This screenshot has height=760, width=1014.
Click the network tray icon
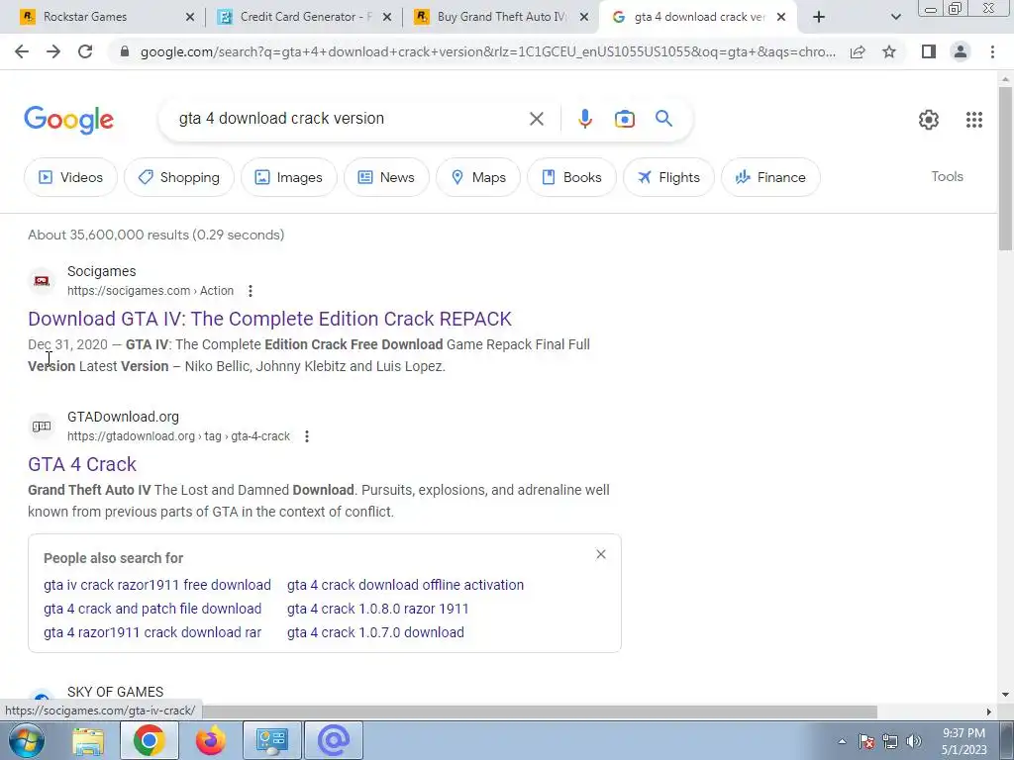click(x=890, y=741)
